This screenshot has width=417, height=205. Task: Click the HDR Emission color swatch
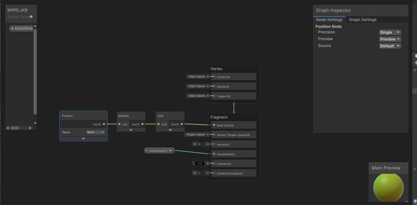200,163
